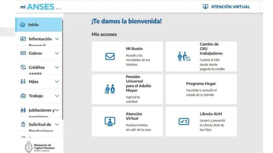
Task: Click the Mi Buzón envelope icon
Action: 110,56
